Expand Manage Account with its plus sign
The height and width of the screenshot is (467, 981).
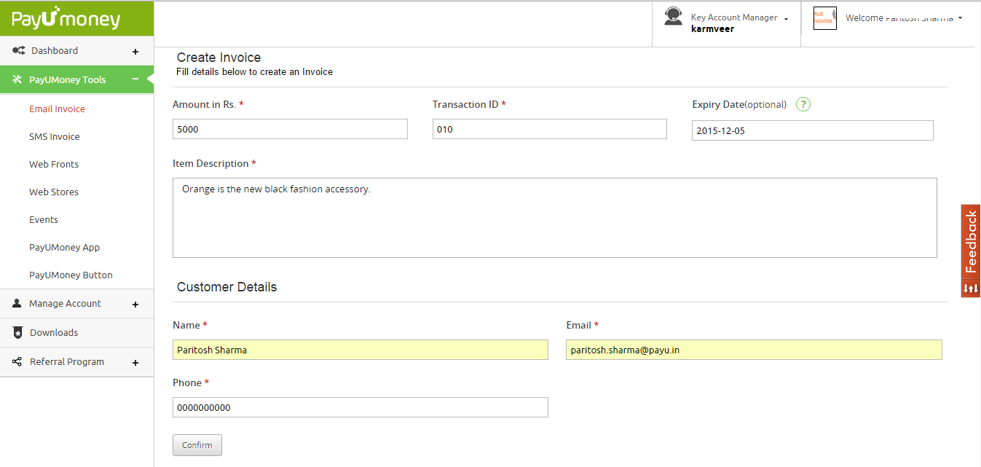[135, 305]
